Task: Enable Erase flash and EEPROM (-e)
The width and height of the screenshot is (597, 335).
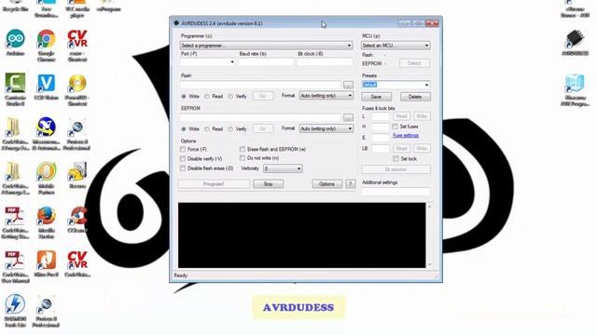Action: pos(243,149)
